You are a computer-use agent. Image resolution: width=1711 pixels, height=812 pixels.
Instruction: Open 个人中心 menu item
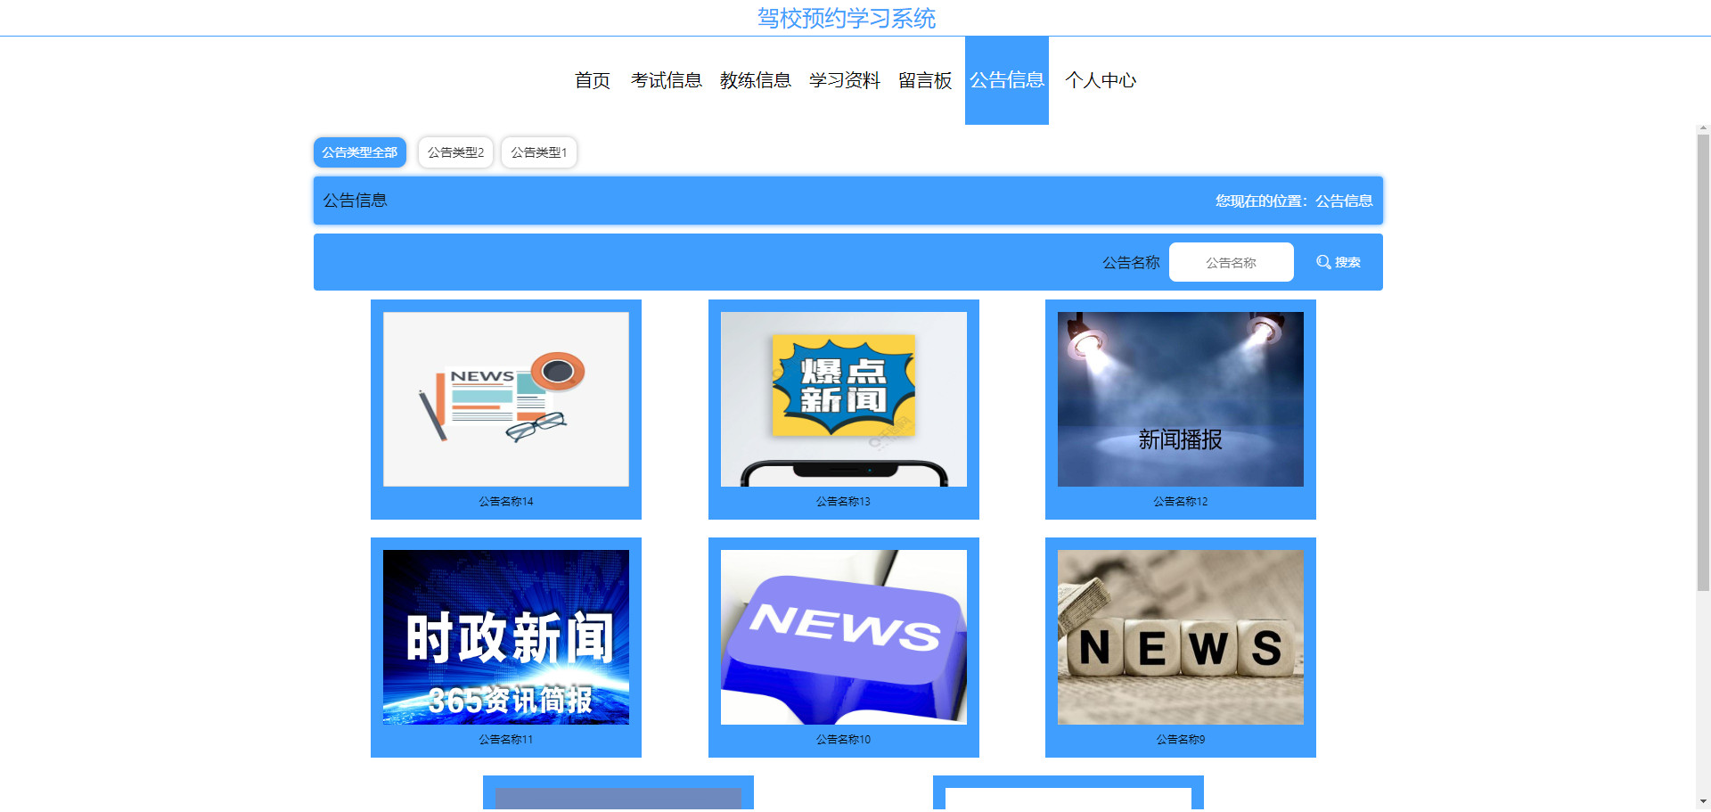tap(1101, 80)
